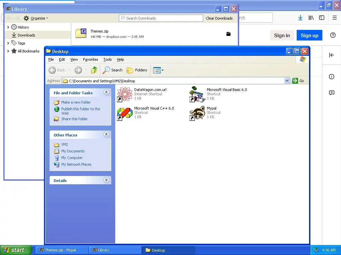
Task: Open My Computer from Other Places
Action: pyautogui.click(x=72, y=158)
